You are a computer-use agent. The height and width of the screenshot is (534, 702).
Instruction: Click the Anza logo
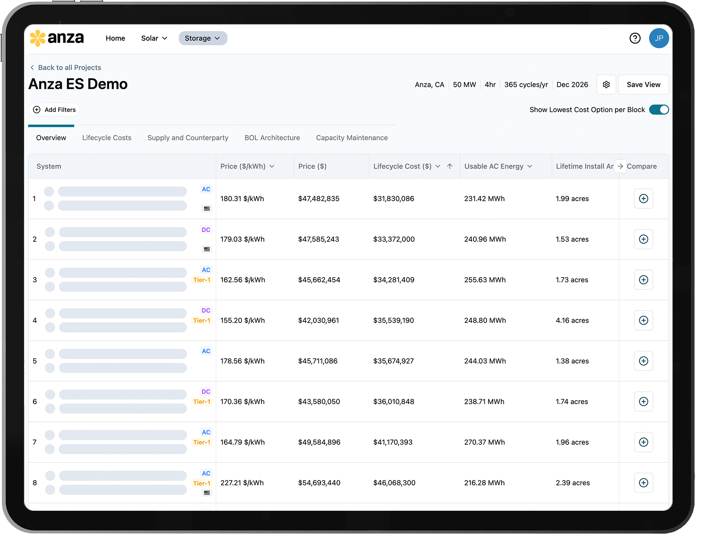[57, 38]
